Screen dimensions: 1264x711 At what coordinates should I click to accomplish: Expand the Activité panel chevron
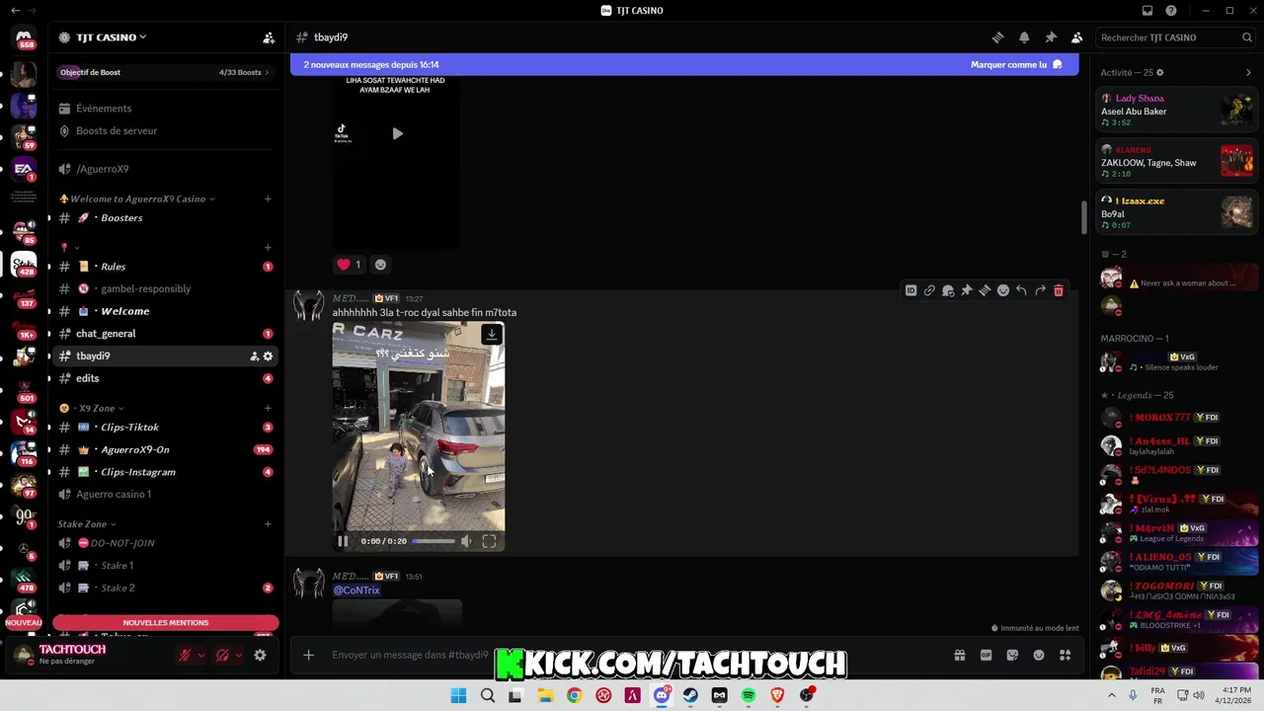[1248, 72]
